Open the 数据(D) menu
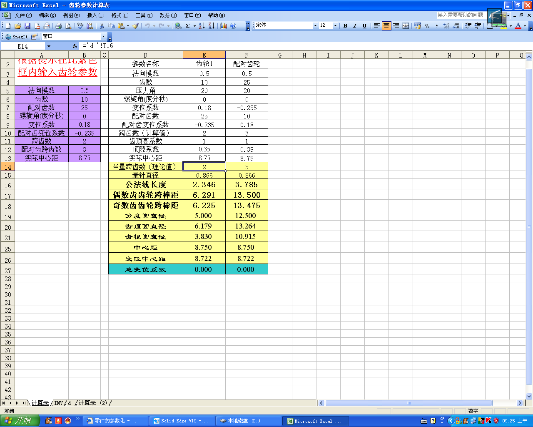 pos(168,15)
